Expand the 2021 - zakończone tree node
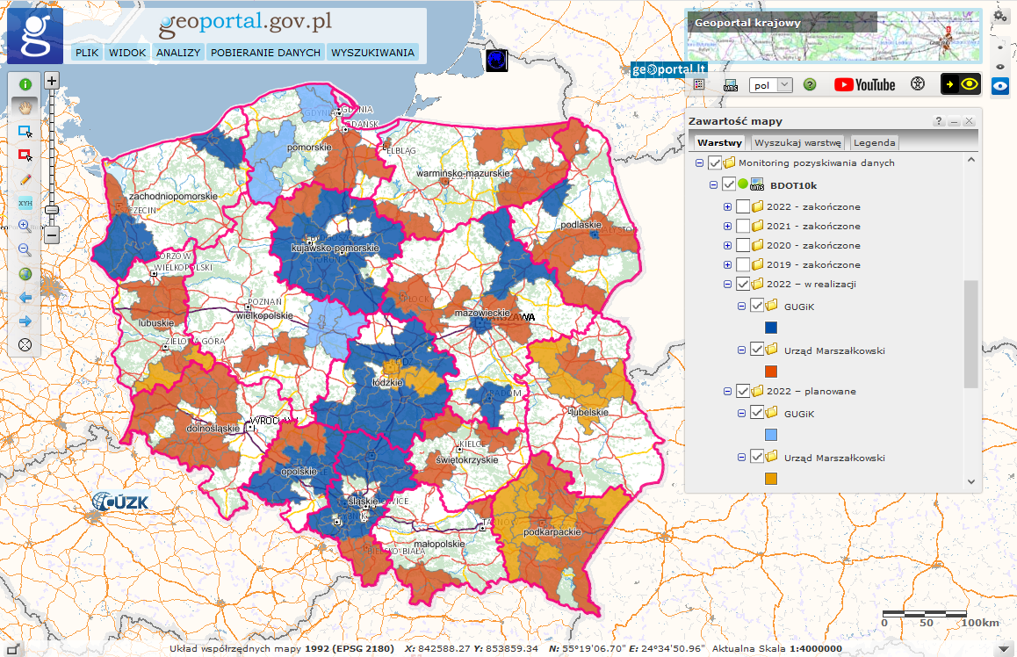 point(727,226)
